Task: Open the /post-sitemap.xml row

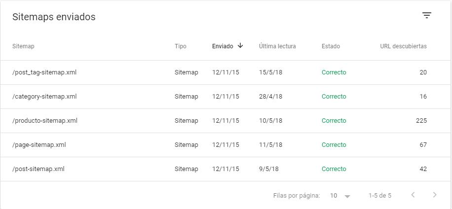Action: pyautogui.click(x=38, y=169)
